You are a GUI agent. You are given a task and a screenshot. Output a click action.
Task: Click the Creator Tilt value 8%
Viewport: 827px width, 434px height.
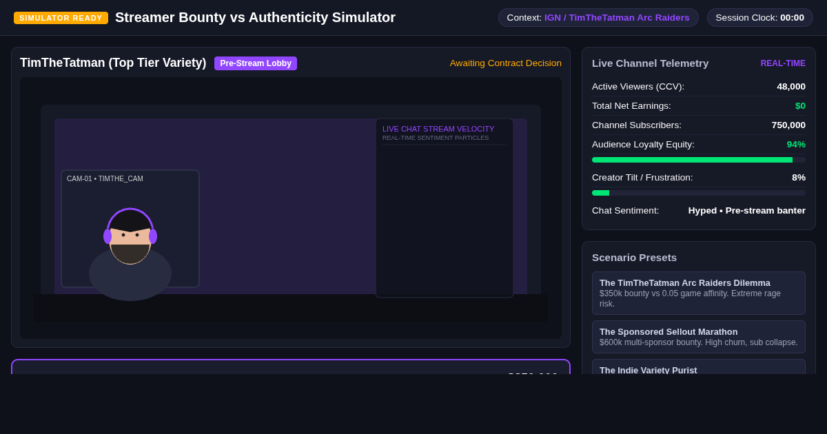tap(799, 178)
